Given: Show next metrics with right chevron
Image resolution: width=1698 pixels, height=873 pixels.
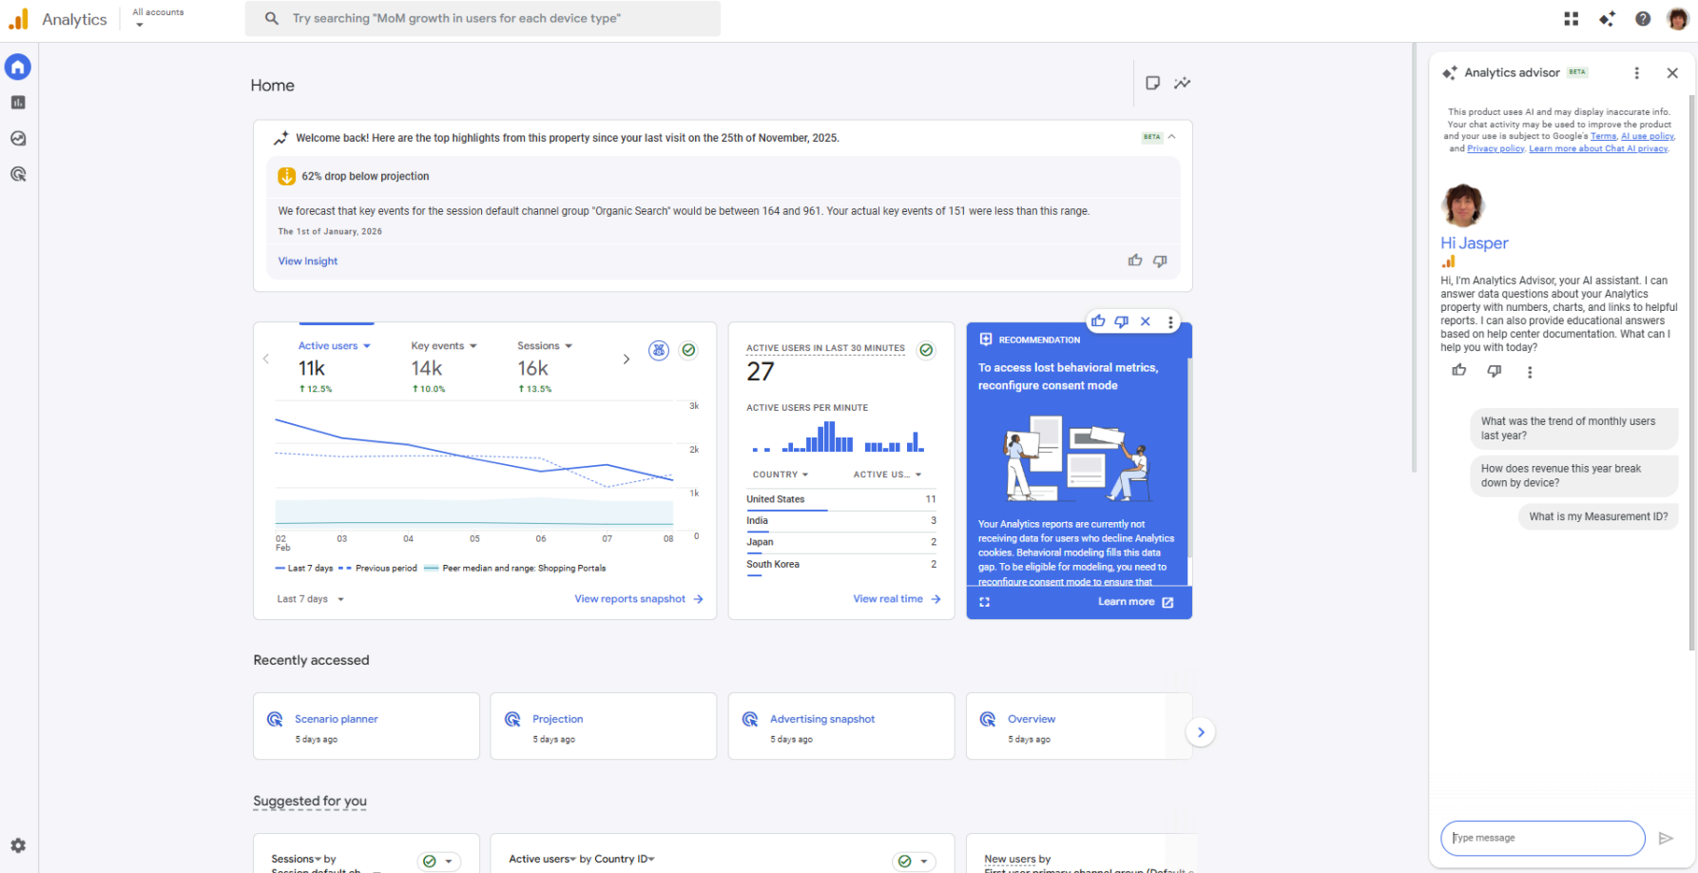Looking at the screenshot, I should pyautogui.click(x=626, y=359).
